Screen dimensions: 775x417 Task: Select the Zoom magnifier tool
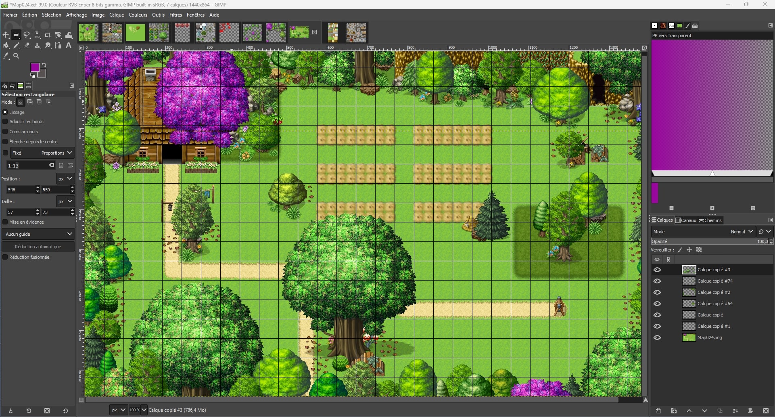coord(16,56)
